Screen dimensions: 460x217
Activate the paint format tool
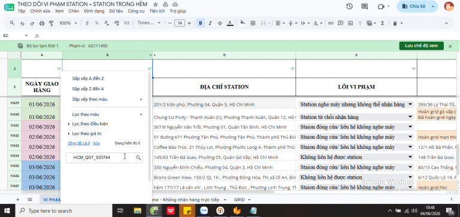coord(52,23)
